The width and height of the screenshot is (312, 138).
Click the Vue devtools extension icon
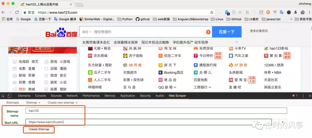coord(275,12)
